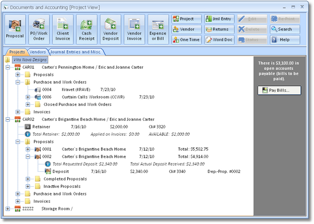The image size is (314, 224).
Task: Select the Inactive Proposals folder label
Action: (62, 186)
